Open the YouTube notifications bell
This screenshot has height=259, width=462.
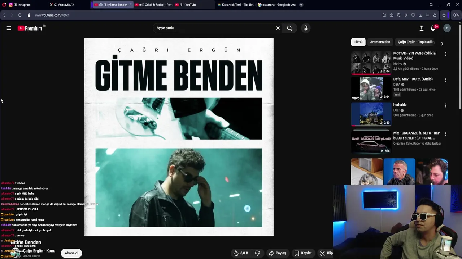tap(433, 28)
